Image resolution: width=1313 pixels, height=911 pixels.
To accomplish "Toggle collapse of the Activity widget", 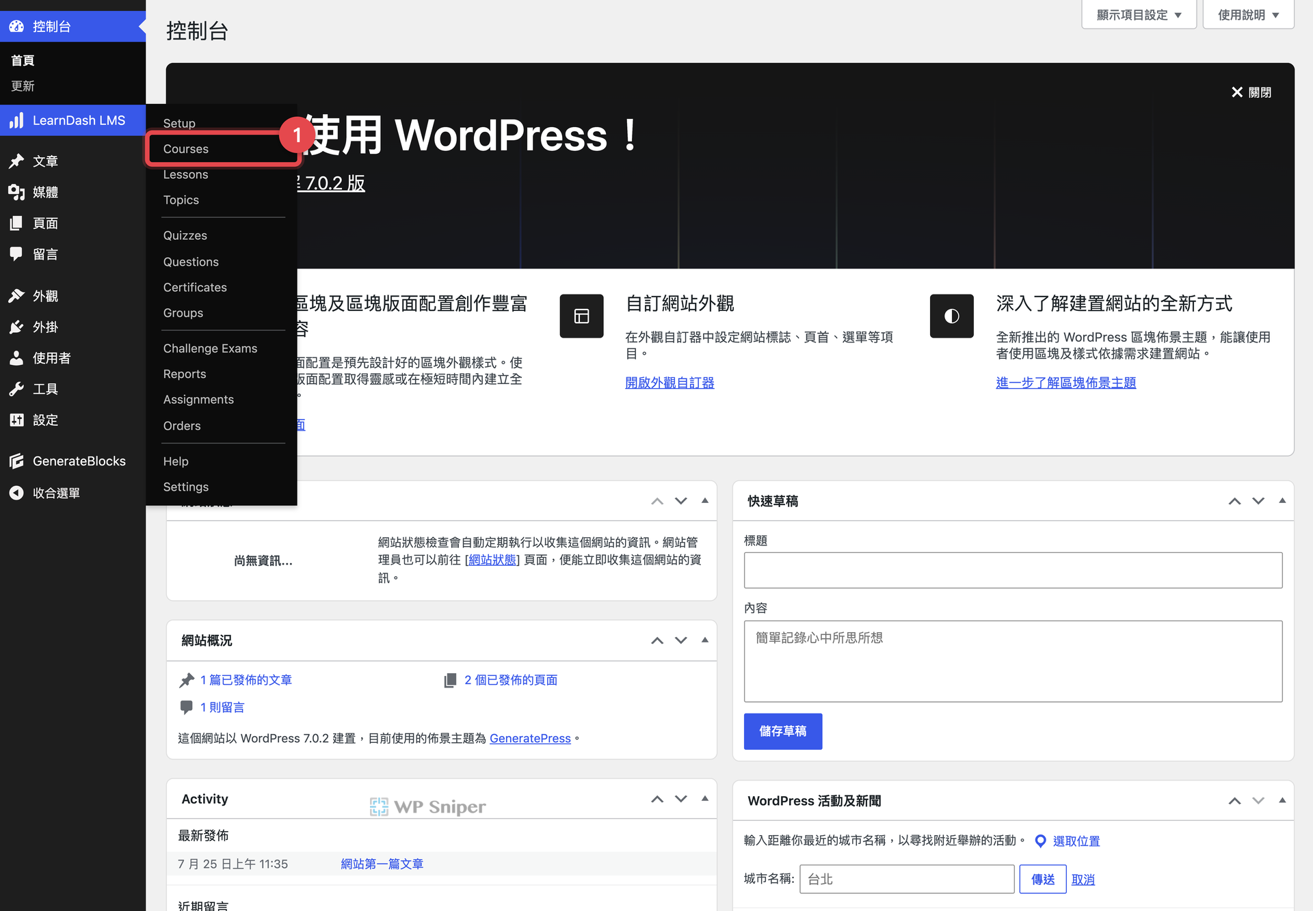I will (x=705, y=799).
